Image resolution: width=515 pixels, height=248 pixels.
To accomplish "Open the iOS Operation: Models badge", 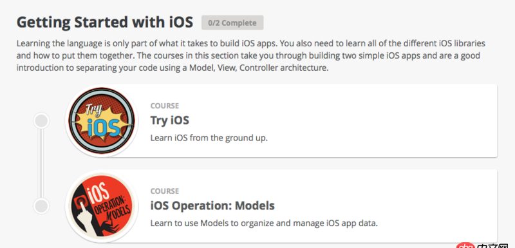I will pyautogui.click(x=102, y=206).
